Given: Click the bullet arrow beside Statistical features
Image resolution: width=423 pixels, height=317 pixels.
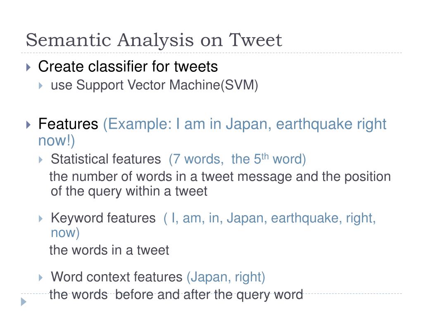Looking at the screenshot, I should click(41, 160).
